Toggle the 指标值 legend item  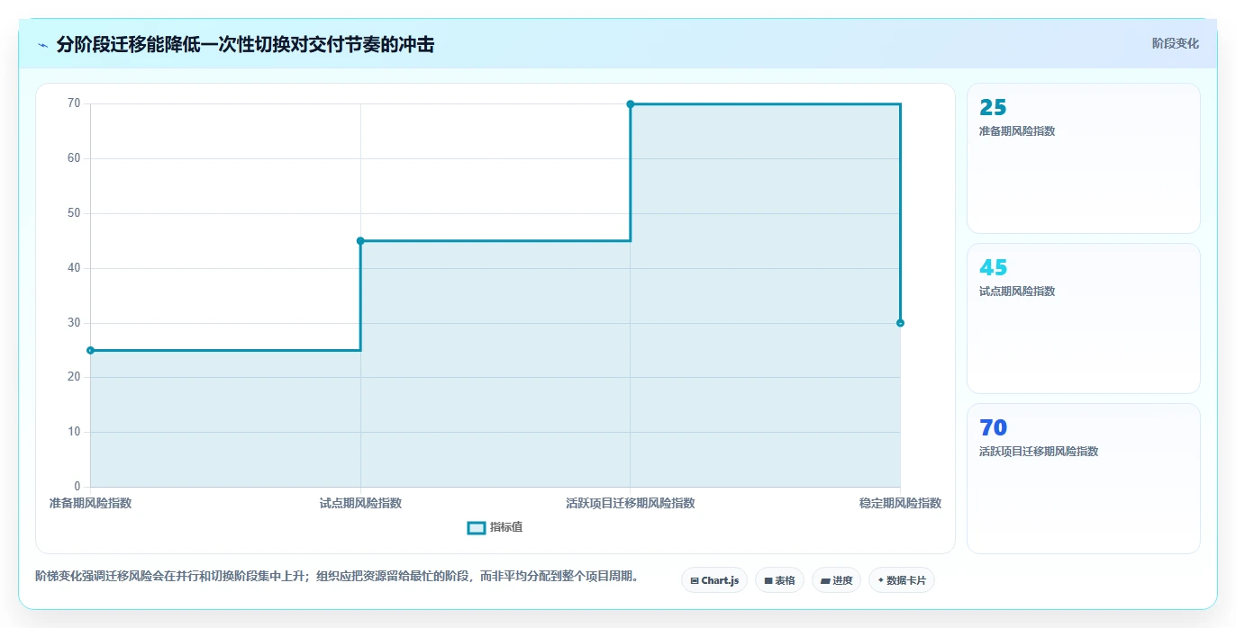[495, 527]
